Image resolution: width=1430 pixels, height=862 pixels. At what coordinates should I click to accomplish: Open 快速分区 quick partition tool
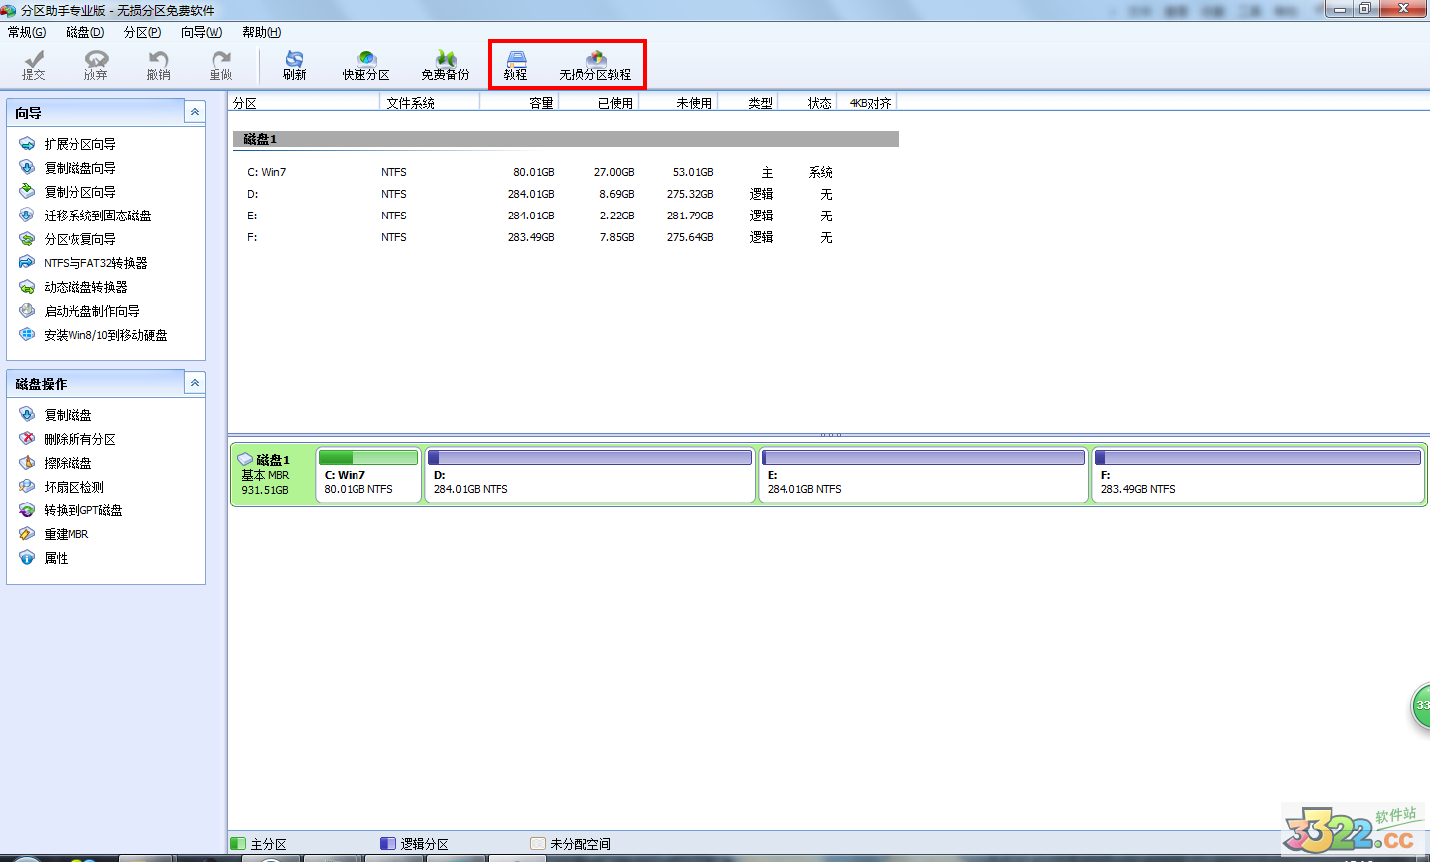[365, 66]
